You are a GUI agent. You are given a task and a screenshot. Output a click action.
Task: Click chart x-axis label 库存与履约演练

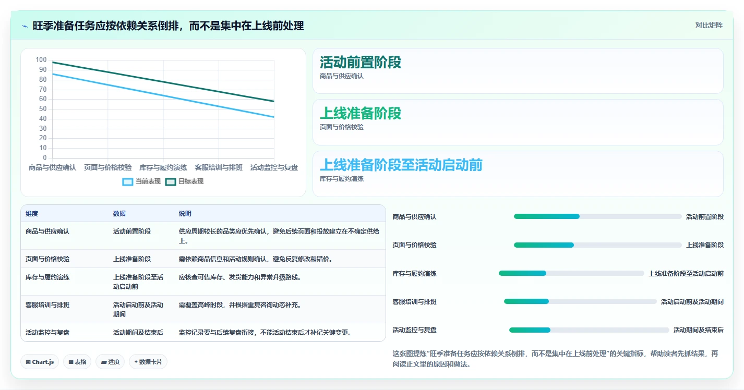click(x=163, y=167)
